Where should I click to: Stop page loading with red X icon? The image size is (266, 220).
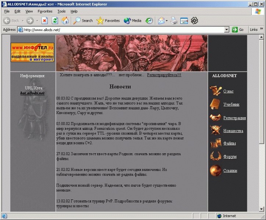point(44,21)
